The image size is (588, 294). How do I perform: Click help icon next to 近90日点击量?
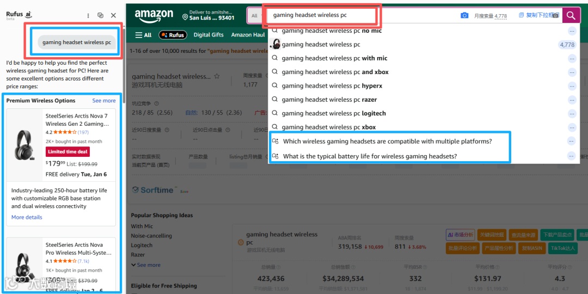coord(227,130)
